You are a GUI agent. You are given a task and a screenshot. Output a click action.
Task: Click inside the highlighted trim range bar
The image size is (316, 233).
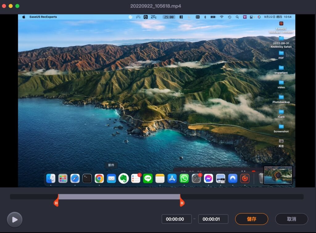click(x=119, y=197)
